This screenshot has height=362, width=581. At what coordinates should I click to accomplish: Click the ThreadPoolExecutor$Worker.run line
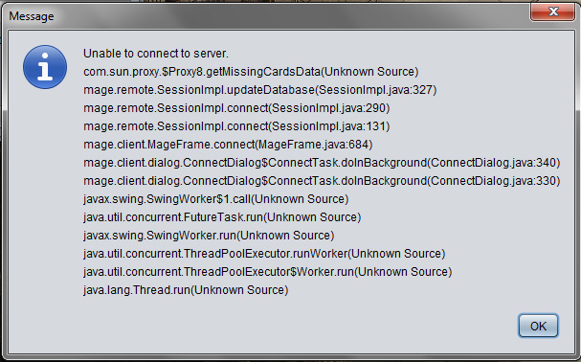pos(267,272)
